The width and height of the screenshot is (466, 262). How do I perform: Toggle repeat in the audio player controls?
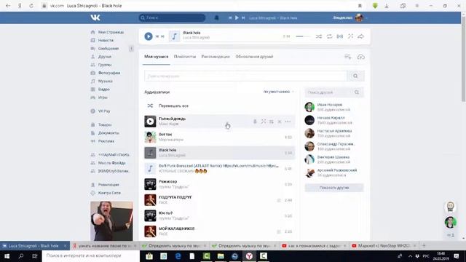(x=329, y=36)
